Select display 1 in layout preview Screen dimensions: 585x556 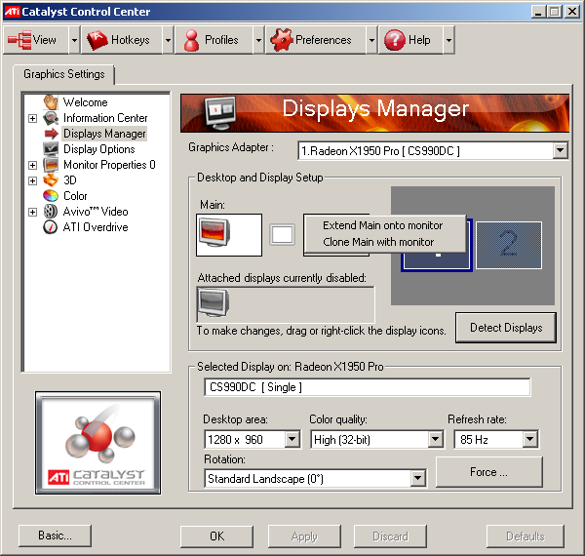coord(437,260)
